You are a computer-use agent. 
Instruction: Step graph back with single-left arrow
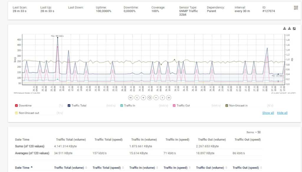(137, 98)
